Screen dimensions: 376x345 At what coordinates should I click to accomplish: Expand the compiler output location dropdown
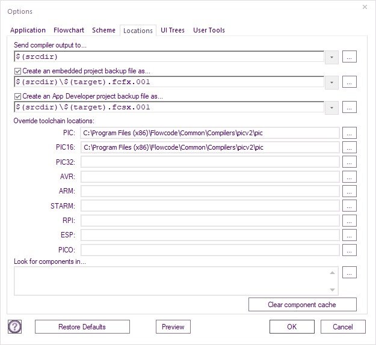click(331, 57)
